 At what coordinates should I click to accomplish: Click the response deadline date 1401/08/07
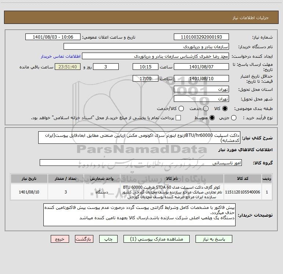(201, 67)
